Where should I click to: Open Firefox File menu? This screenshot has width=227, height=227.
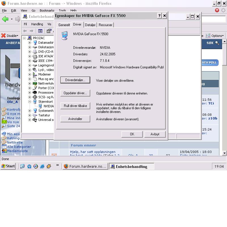tap(4, 10)
